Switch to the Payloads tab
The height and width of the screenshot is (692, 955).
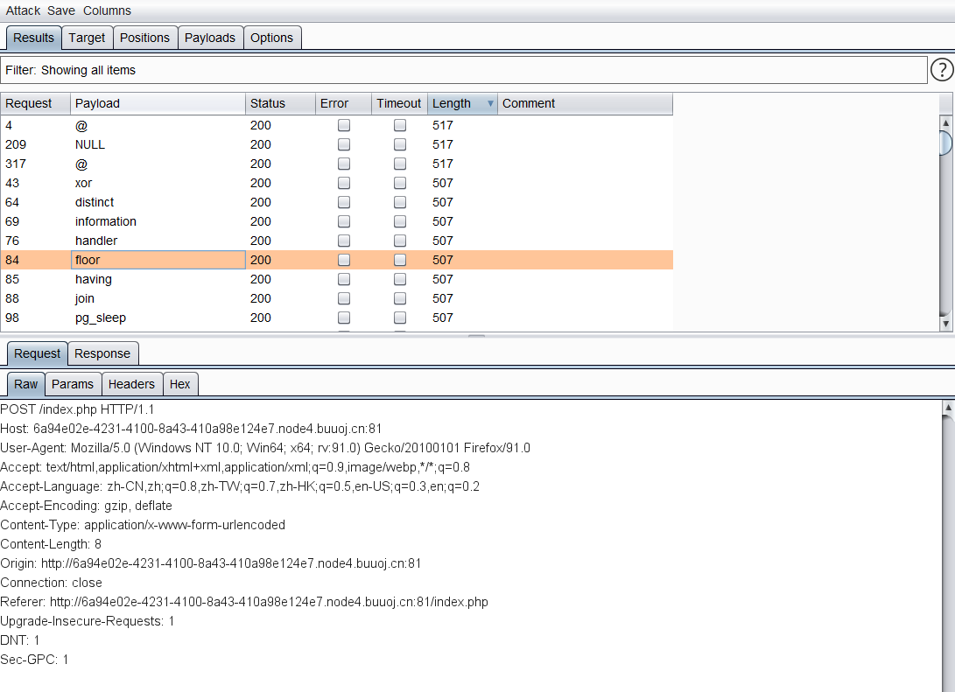[x=210, y=38]
